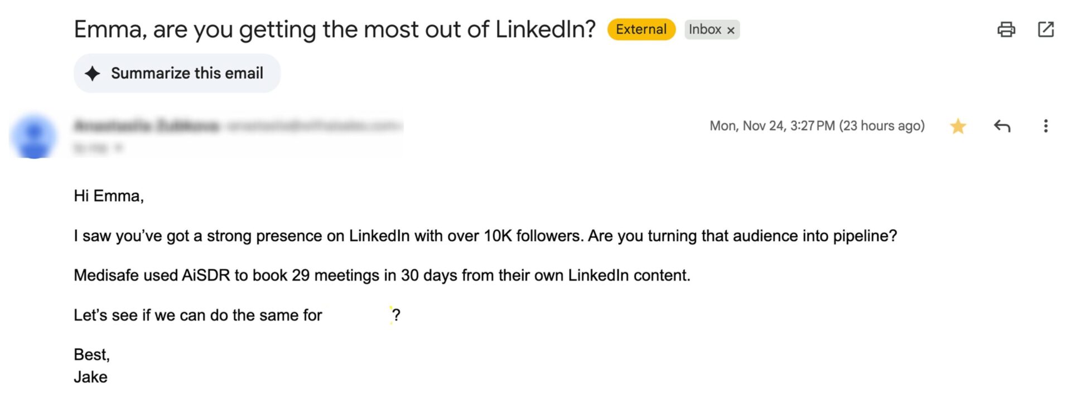Click the Summarize this email button
The width and height of the screenshot is (1071, 400).
(x=177, y=73)
